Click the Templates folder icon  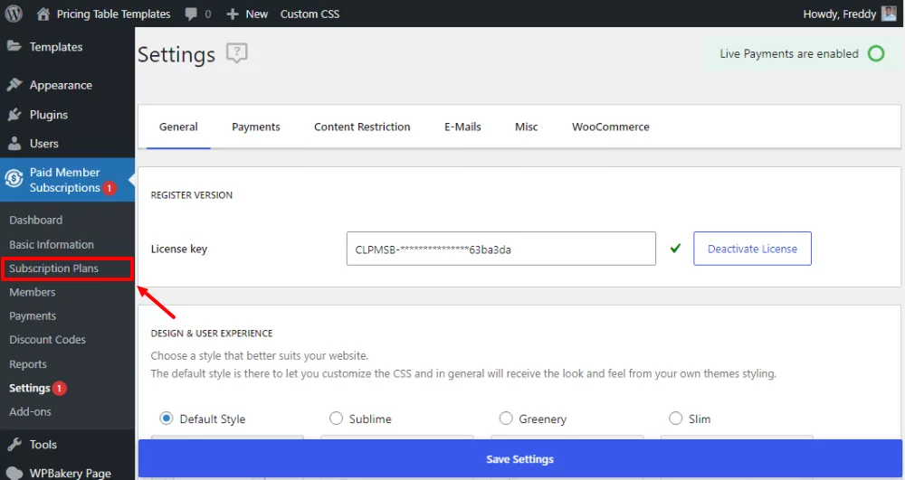(14, 46)
